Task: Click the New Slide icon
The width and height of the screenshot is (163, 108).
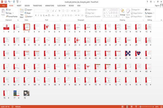Action: point(22,11)
